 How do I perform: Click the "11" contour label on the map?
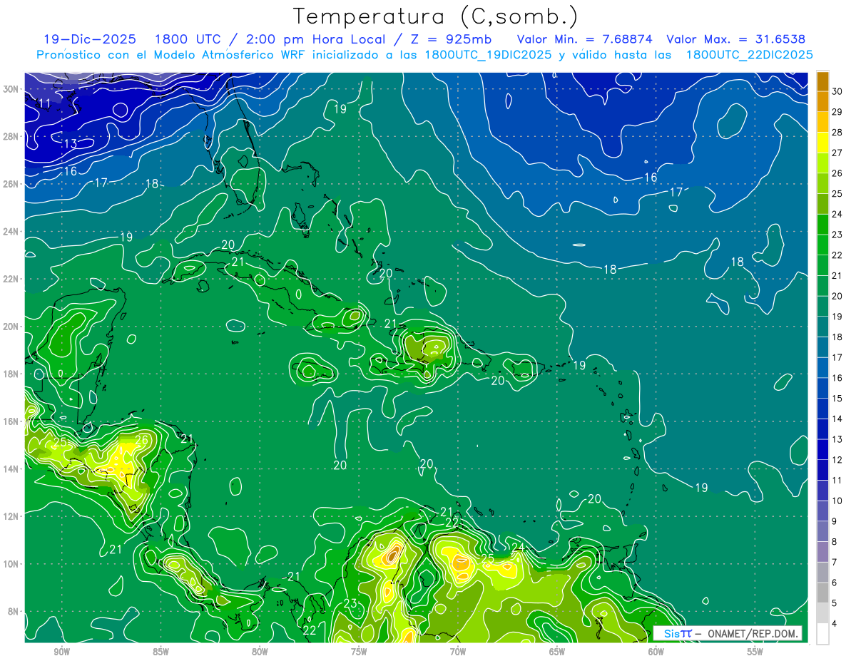point(44,103)
